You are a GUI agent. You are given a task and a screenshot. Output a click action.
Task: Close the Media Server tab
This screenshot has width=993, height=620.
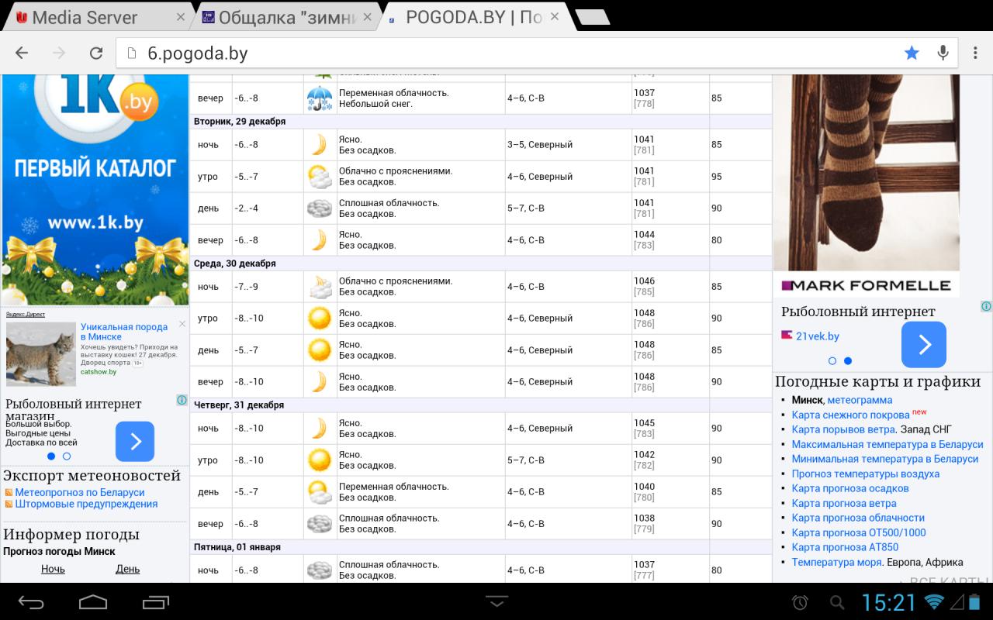click(181, 17)
